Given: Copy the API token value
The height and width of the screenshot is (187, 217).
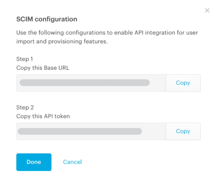Looking at the screenshot, I should point(183,131).
